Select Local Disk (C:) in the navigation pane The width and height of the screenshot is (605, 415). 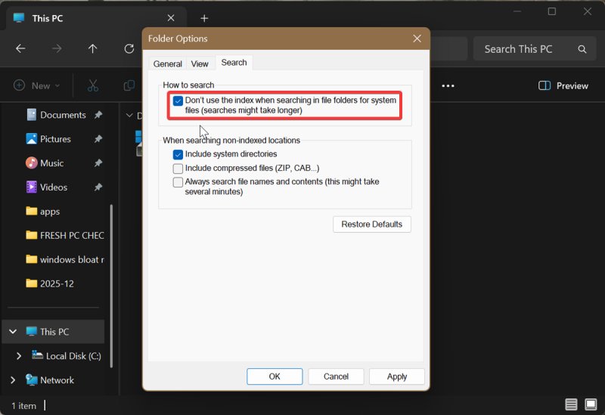click(66, 355)
